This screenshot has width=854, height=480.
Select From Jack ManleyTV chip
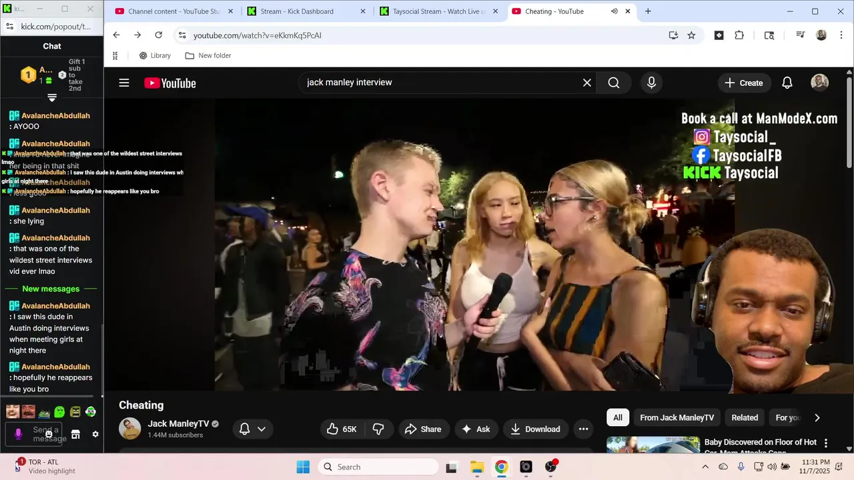677,418
